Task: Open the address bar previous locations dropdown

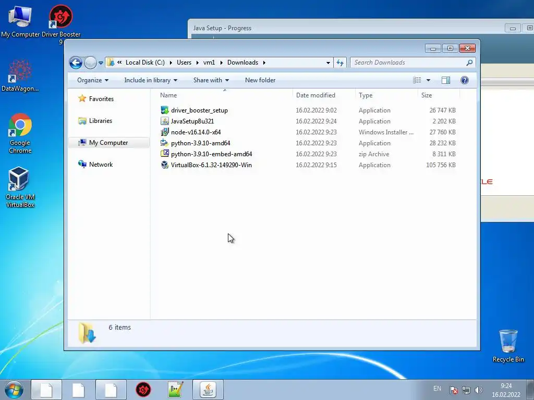Action: click(328, 63)
